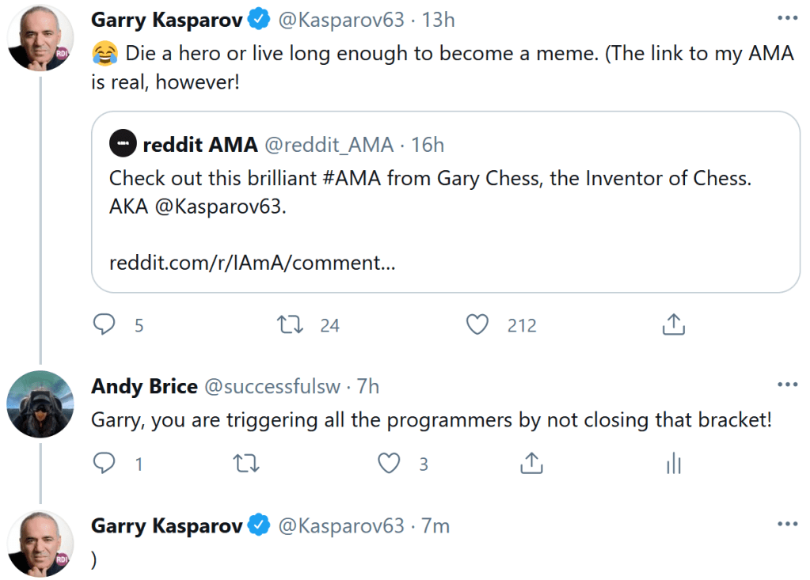Open more options on Kasparov's top tweet
The height and width of the screenshot is (580, 810).
(787, 18)
